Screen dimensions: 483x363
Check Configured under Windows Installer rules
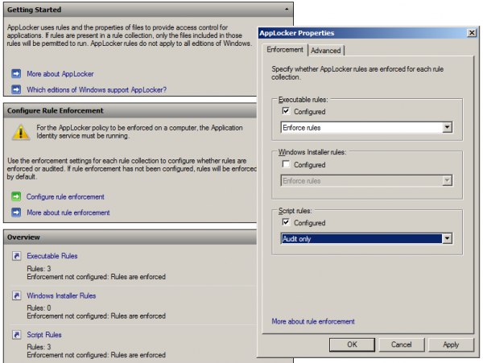(286, 164)
